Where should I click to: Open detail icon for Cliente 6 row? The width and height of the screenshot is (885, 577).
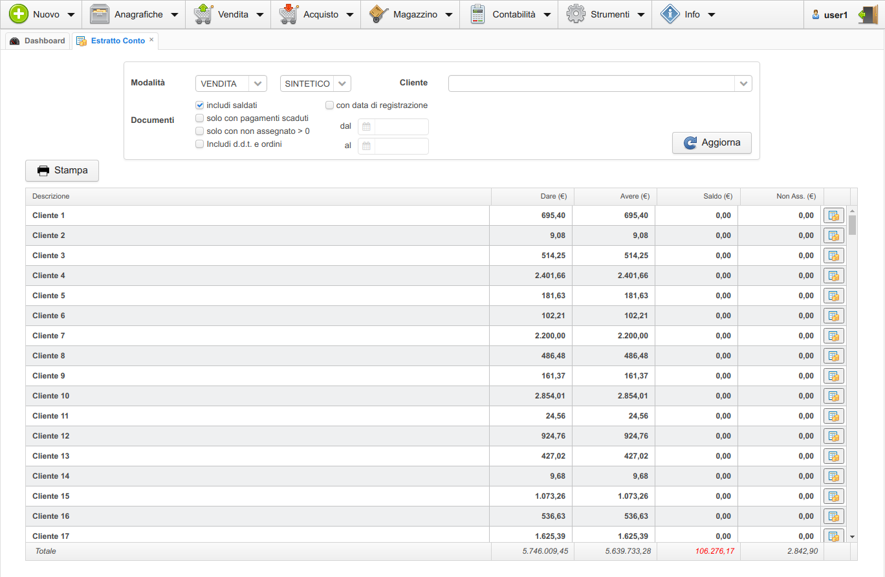coord(834,316)
